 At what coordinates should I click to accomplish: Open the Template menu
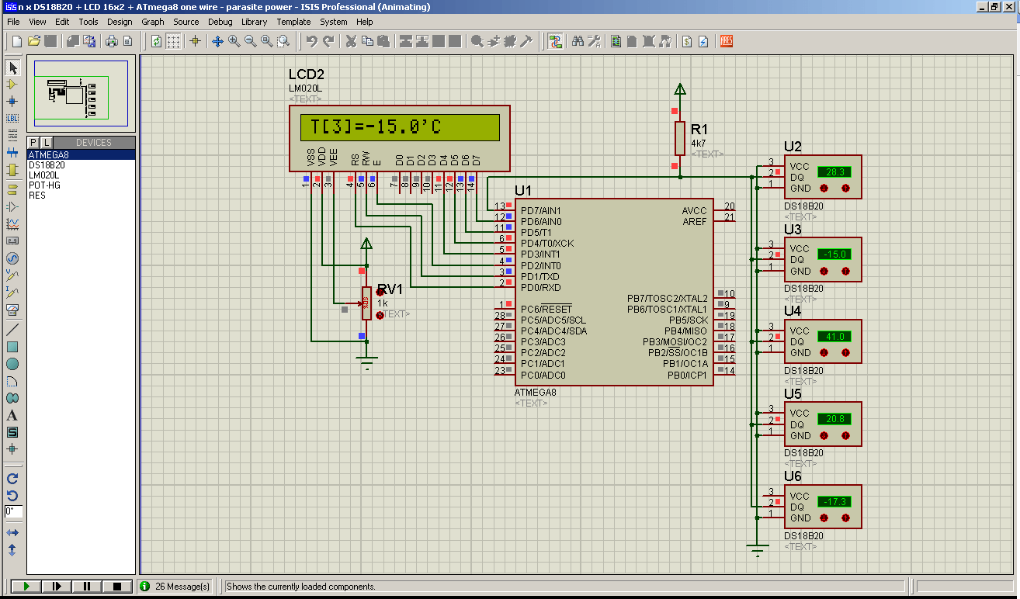click(293, 22)
